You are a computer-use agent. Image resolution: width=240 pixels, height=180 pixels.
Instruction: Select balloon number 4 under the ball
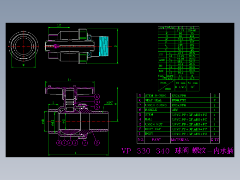click(70, 143)
